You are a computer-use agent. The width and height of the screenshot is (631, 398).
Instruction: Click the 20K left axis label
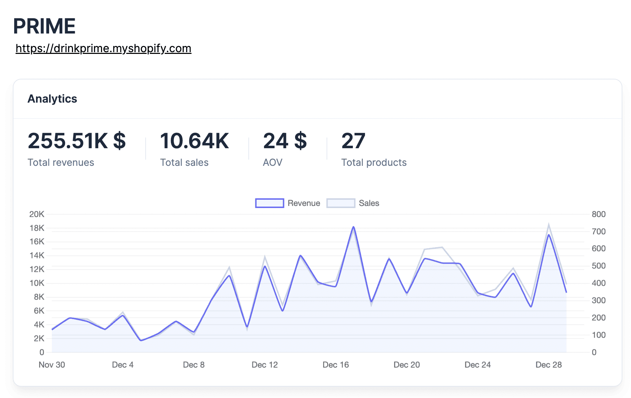(x=37, y=214)
